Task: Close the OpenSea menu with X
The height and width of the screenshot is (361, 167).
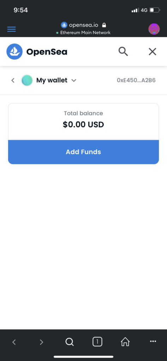Action: tap(153, 51)
